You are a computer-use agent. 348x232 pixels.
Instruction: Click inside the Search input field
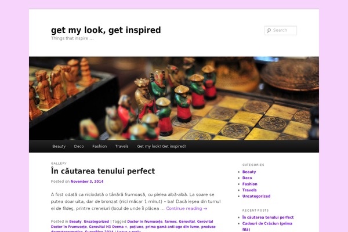point(281,30)
